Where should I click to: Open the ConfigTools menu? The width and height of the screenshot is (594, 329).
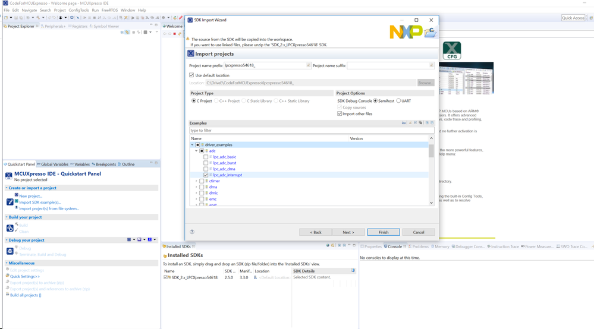point(78,10)
